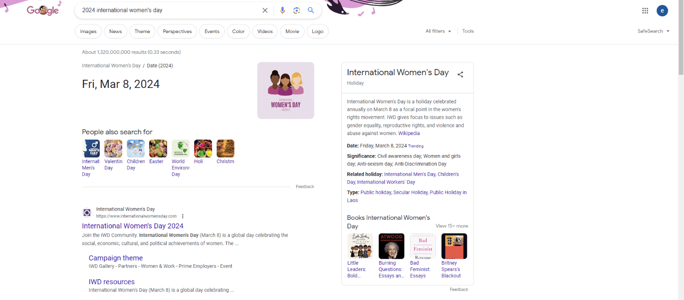Open the SafeSearch dropdown

coord(653,31)
